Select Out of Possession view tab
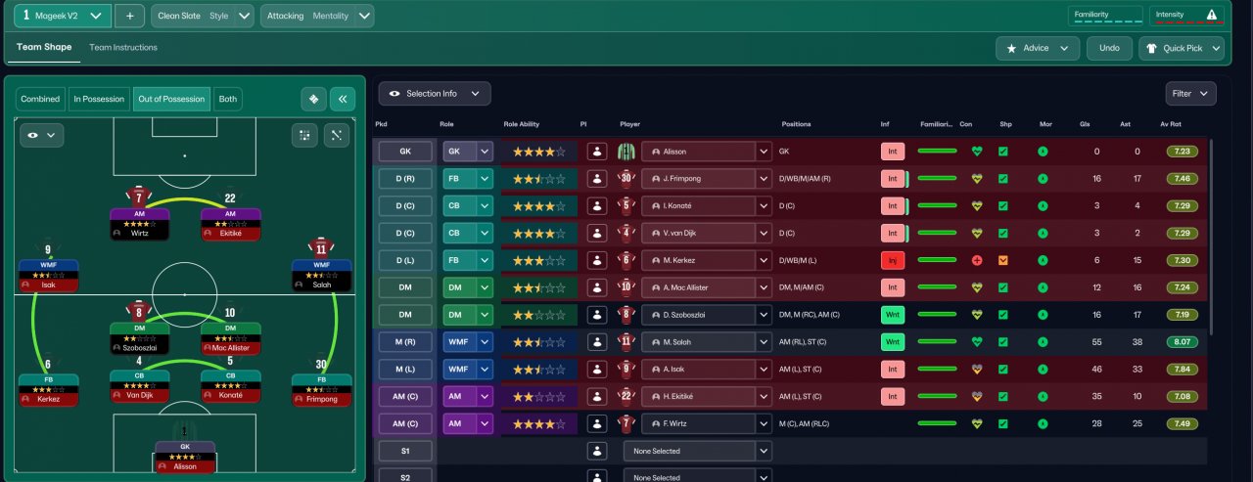The image size is (1253, 482). pyautogui.click(x=171, y=99)
